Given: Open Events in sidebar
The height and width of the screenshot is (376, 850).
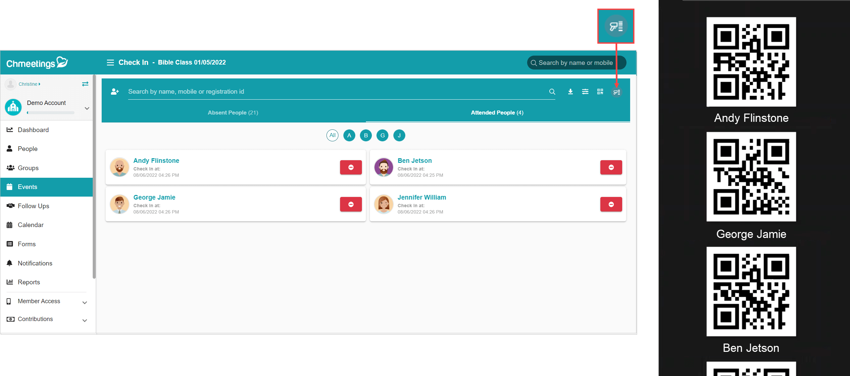Looking at the screenshot, I should click(47, 187).
